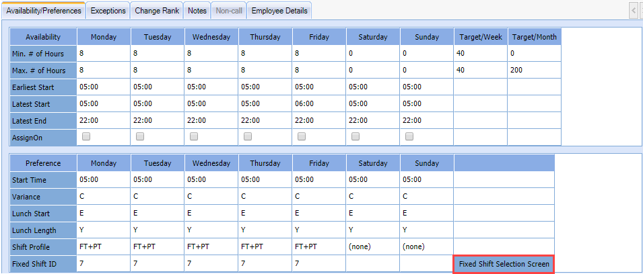Click the Wednesday Lunch Start cell

pyautogui.click(x=211, y=213)
